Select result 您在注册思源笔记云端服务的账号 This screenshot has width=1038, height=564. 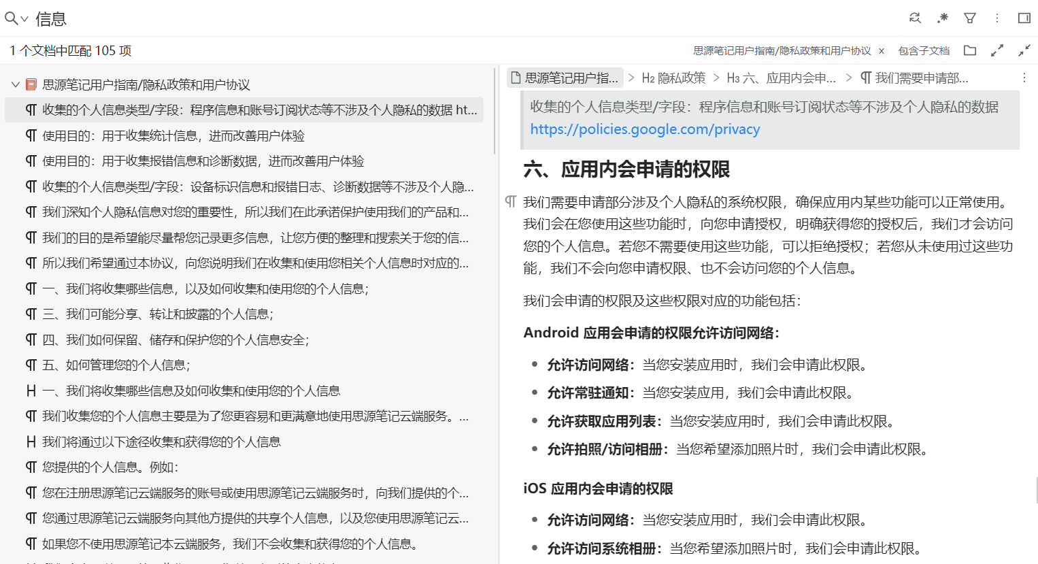pyautogui.click(x=244, y=493)
